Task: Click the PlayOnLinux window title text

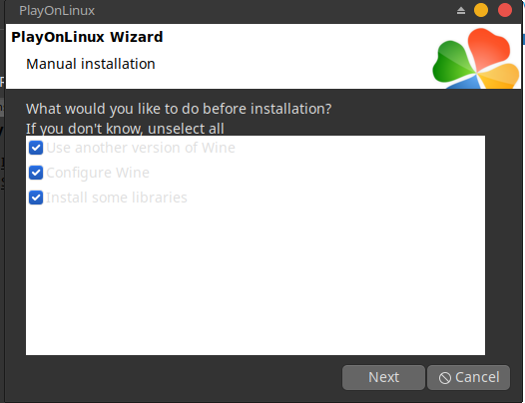Action: 57,11
